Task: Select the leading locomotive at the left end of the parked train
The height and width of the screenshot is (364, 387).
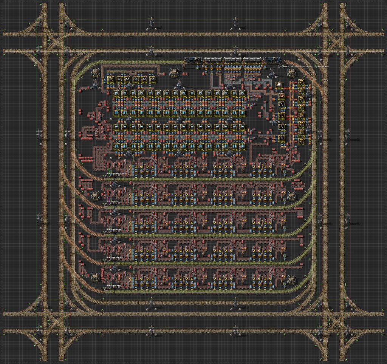Action: click(194, 60)
